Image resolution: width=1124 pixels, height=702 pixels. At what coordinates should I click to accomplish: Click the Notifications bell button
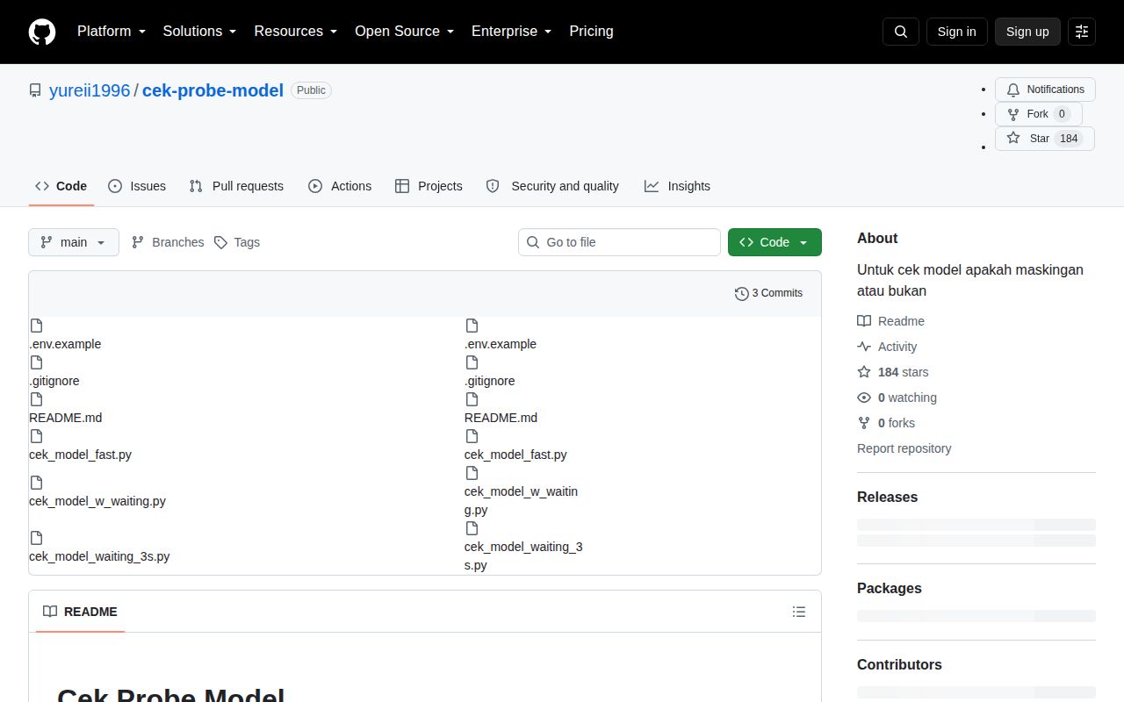click(1045, 90)
